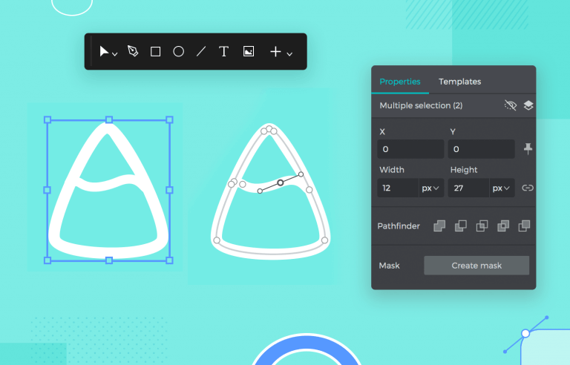Toggle visibility with the crossed-eye icon
The width and height of the screenshot is (570, 365).
511,105
